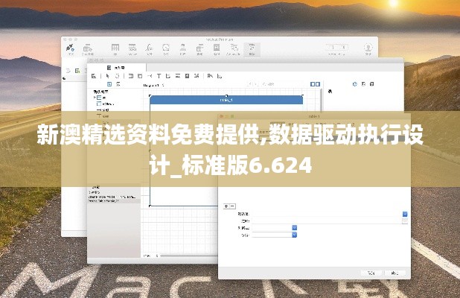
Task: Click the minus button in dialog
Action: pyautogui.click(x=233, y=205)
